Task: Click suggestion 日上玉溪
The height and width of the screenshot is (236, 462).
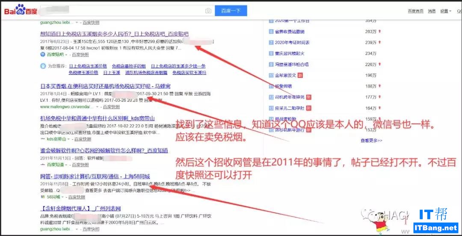Action: point(112,73)
